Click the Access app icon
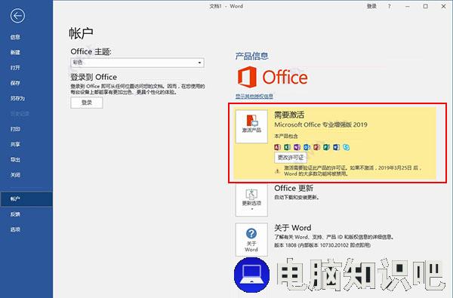 pyautogui.click(x=277, y=147)
